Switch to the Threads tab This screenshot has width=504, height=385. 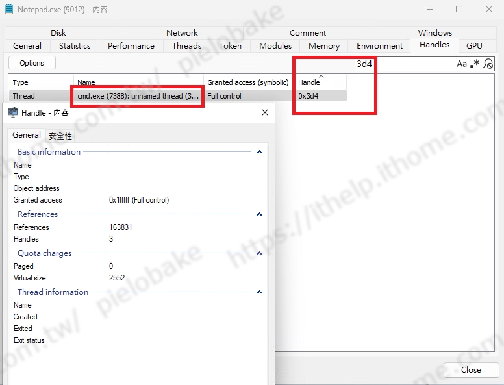tap(187, 46)
